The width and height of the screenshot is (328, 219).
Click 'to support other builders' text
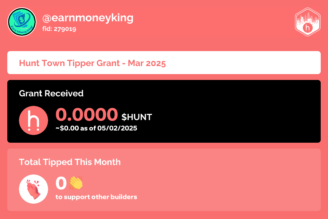tap(97, 197)
